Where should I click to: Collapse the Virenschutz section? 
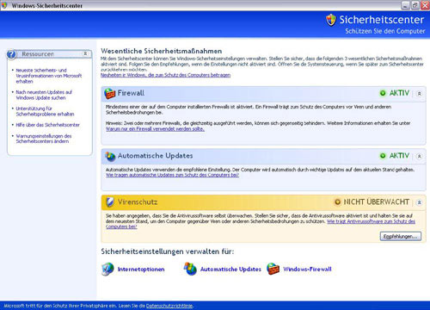pyautogui.click(x=419, y=202)
